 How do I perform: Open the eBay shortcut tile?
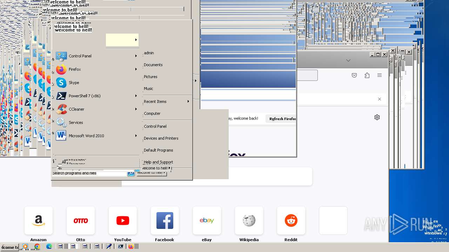(207, 220)
